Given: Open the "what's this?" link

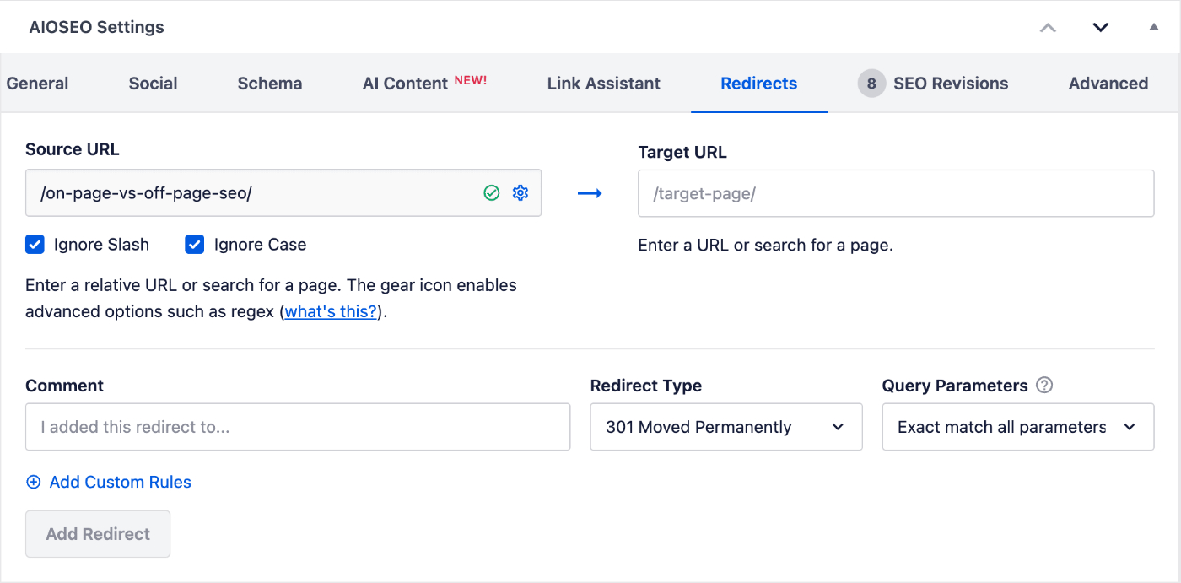Looking at the screenshot, I should tap(331, 311).
